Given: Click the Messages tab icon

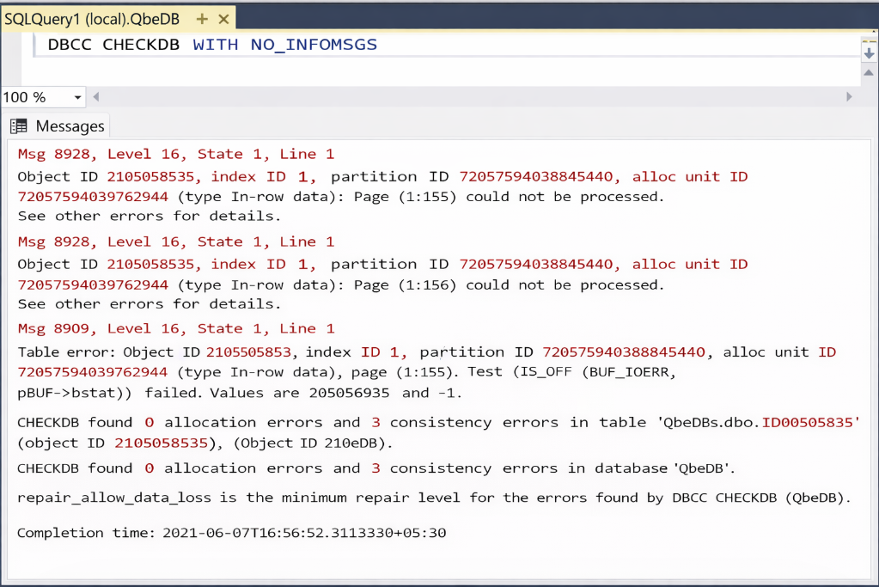Looking at the screenshot, I should [17, 125].
